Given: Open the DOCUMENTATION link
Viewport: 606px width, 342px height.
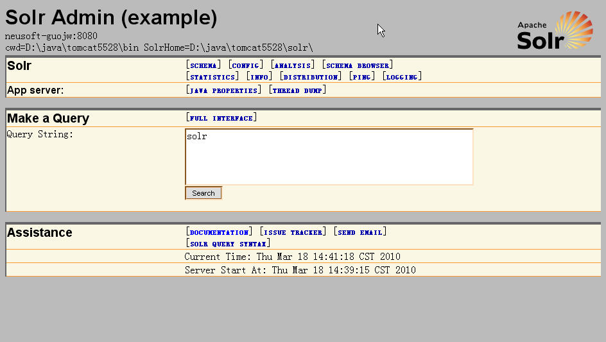Looking at the screenshot, I should click(219, 232).
